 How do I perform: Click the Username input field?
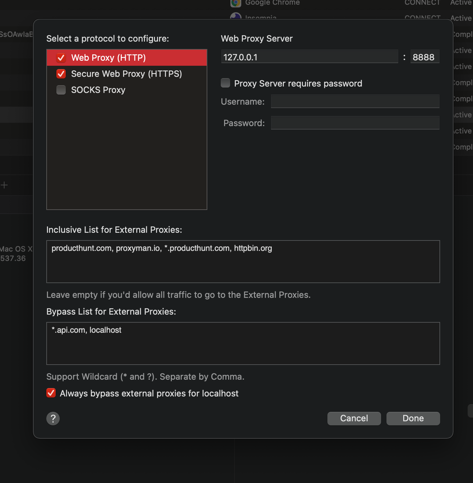tap(355, 101)
